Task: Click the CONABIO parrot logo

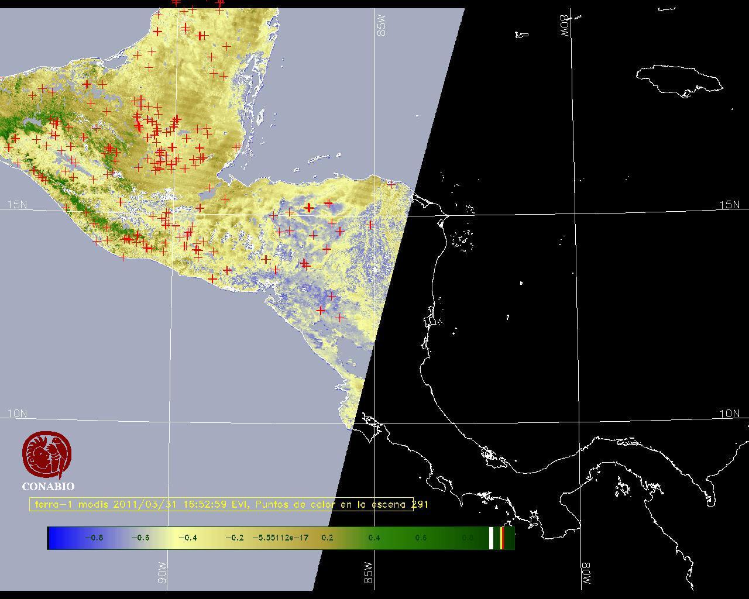Action: click(47, 455)
